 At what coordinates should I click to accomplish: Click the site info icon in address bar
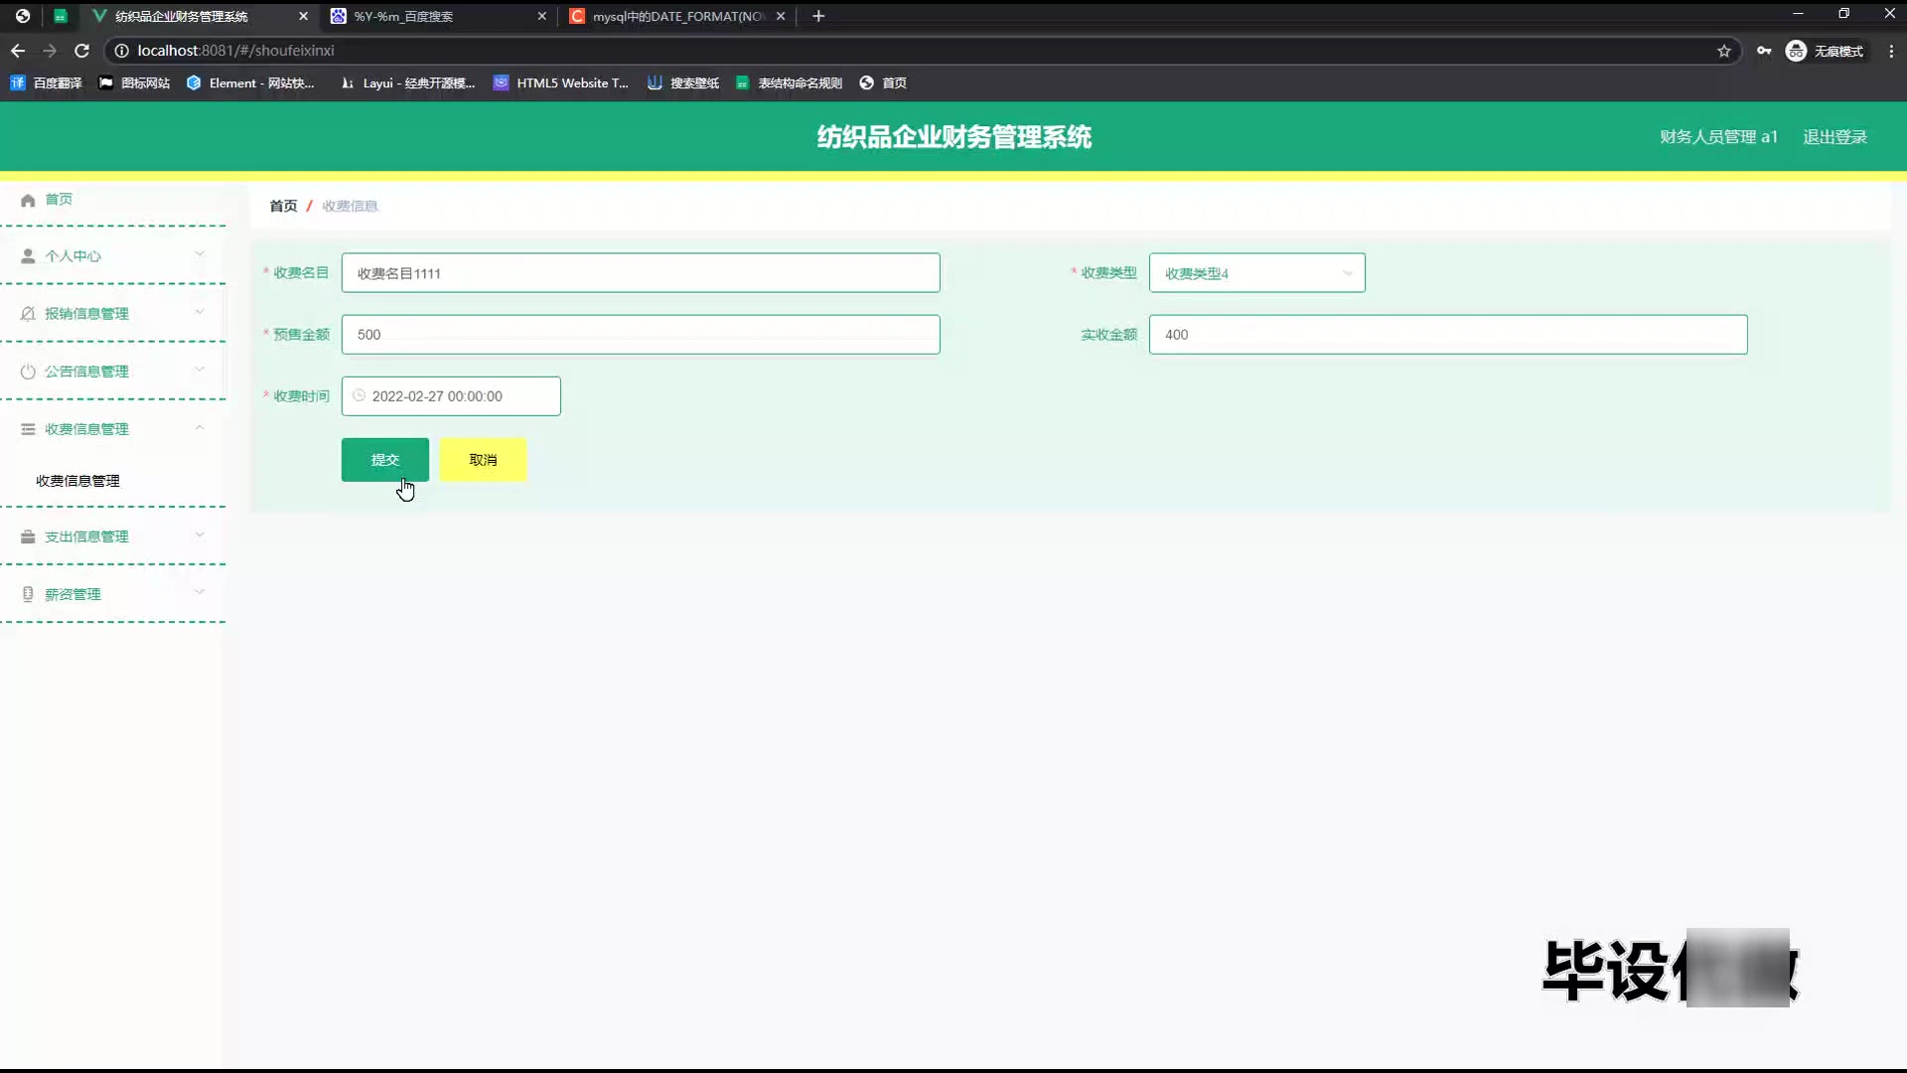[x=121, y=51]
